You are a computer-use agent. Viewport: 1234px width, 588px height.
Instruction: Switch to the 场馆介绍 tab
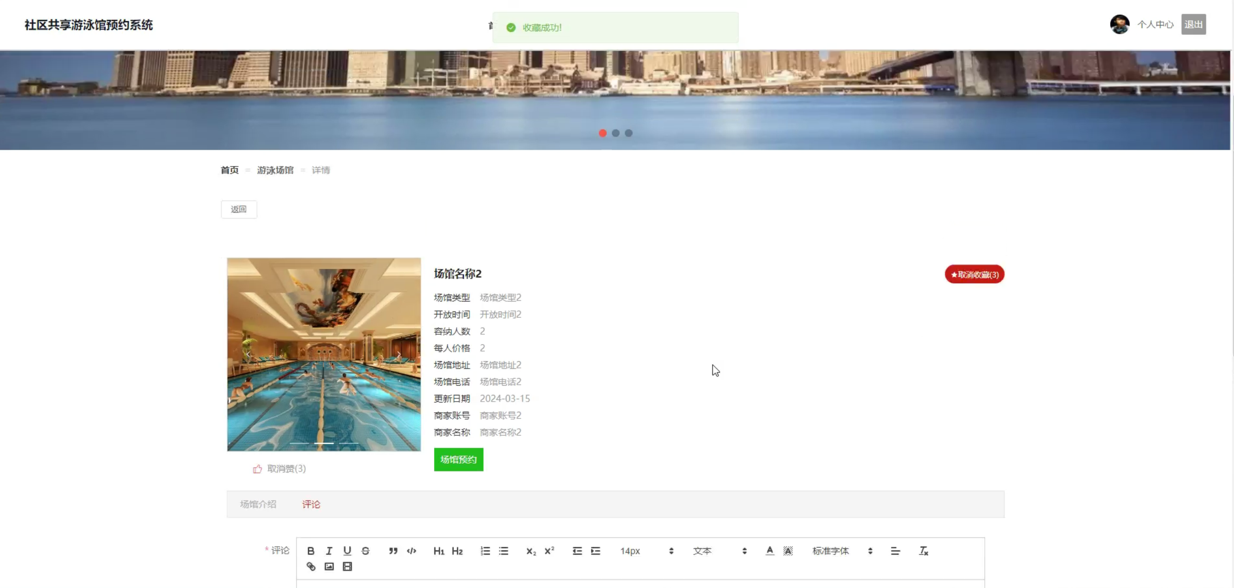[258, 504]
